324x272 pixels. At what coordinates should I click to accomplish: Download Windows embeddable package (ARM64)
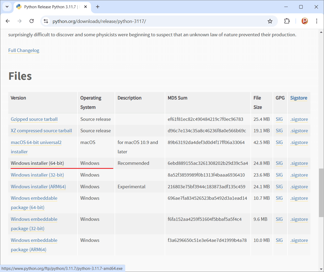coord(34,245)
